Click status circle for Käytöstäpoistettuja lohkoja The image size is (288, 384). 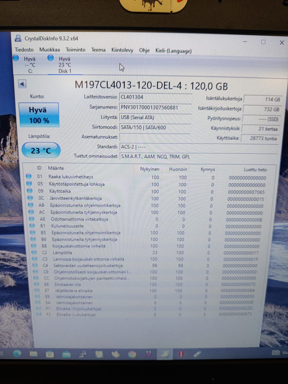(x=29, y=184)
